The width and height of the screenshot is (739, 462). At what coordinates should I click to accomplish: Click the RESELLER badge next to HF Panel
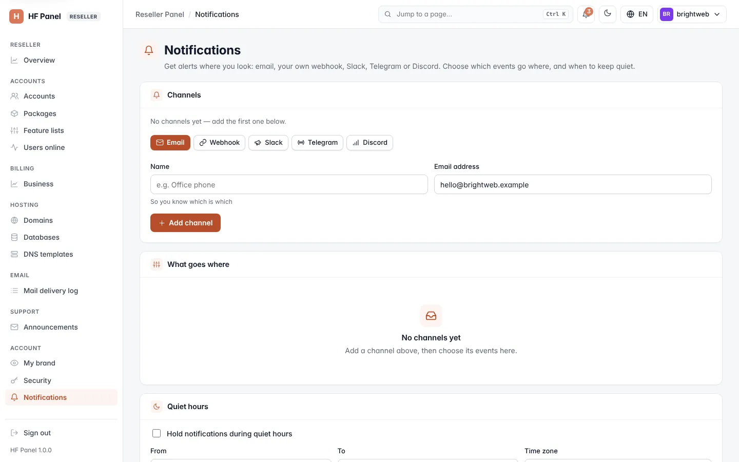(x=83, y=16)
